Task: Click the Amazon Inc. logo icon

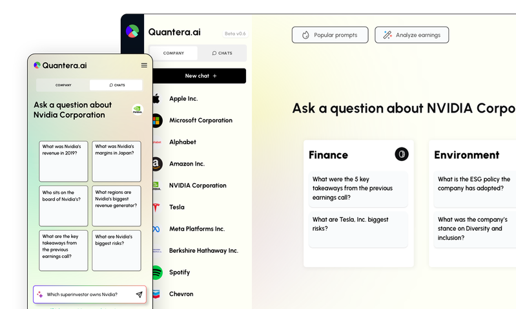Action: [156, 164]
